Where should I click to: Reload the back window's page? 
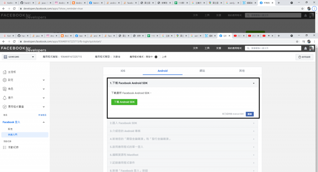[14, 9]
